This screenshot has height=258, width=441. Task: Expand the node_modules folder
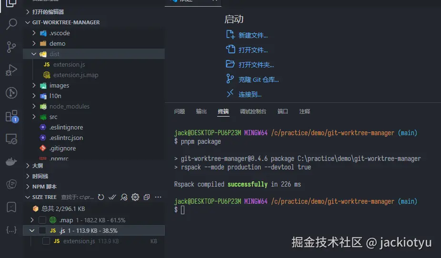point(34,106)
